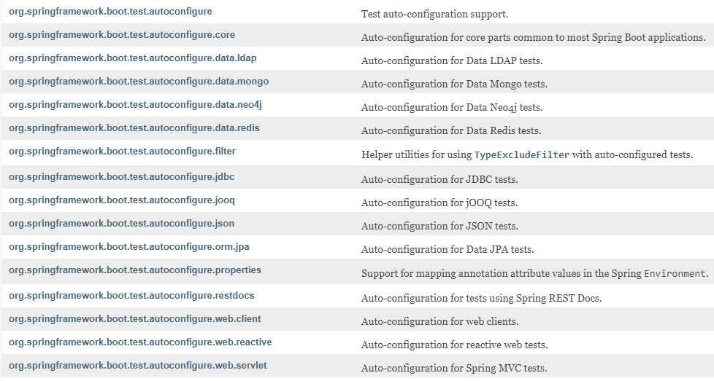Open the autoconfigure.properties package link
Viewport: 714px width, 381px height.
pyautogui.click(x=135, y=270)
